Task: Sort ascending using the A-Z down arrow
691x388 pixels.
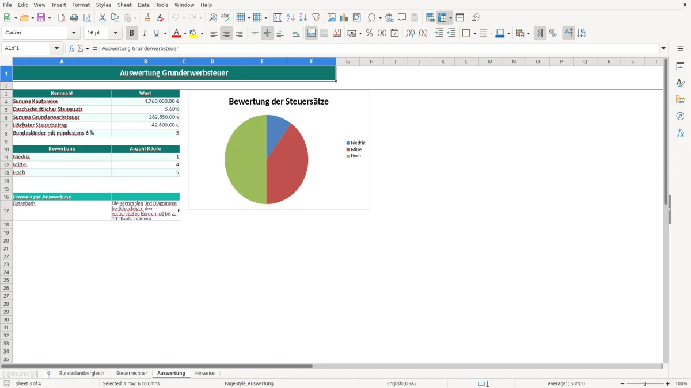Action: (x=290, y=18)
